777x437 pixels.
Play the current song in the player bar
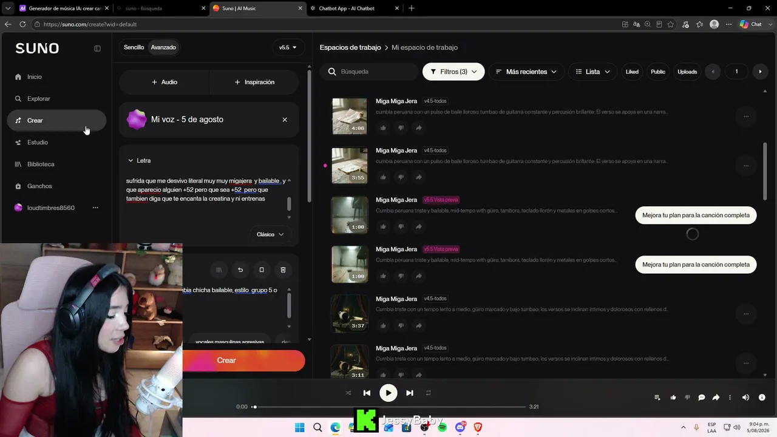coord(388,393)
